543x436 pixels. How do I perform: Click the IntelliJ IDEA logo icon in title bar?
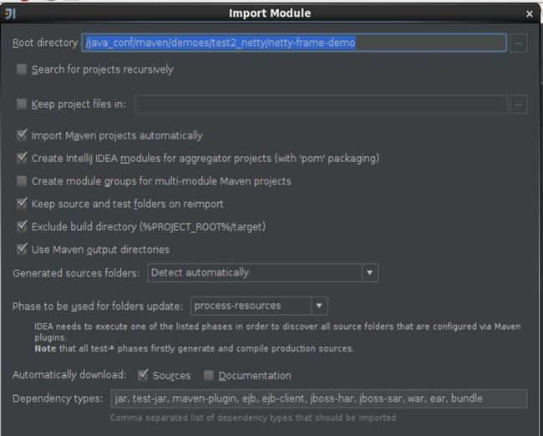10,14
